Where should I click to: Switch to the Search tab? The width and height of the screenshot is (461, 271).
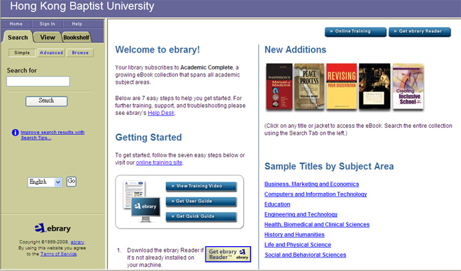click(x=18, y=38)
